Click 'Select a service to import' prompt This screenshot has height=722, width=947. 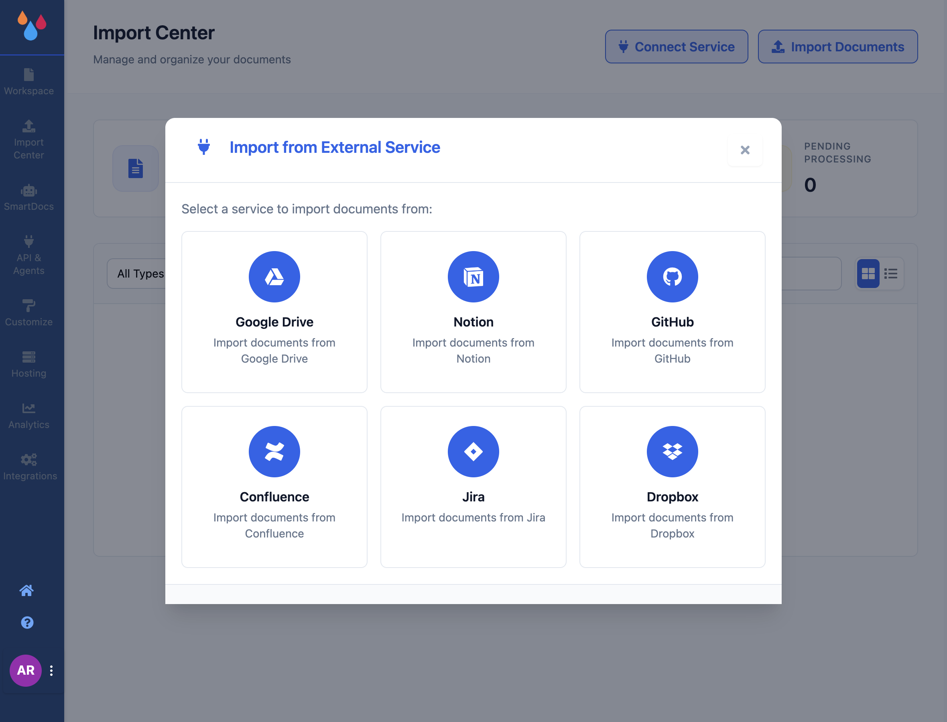coord(307,209)
